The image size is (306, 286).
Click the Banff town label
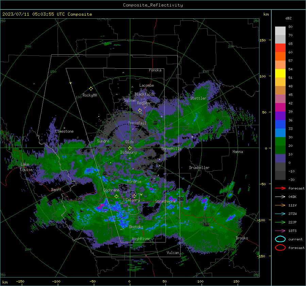click(56, 190)
